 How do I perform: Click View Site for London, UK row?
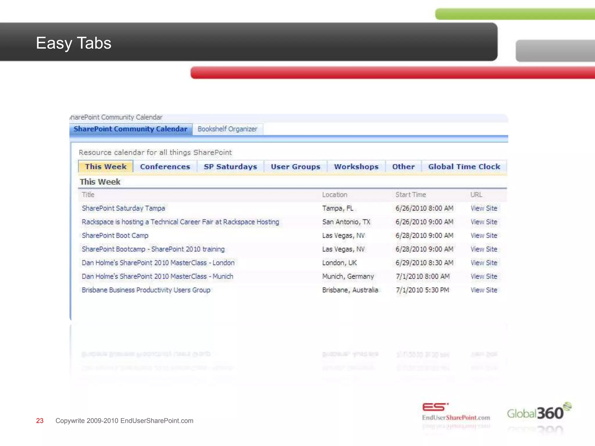click(484, 263)
